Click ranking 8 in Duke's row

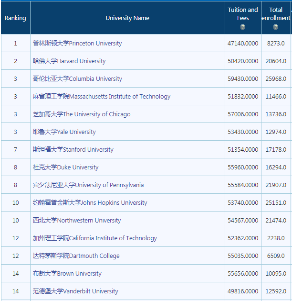point(15,167)
